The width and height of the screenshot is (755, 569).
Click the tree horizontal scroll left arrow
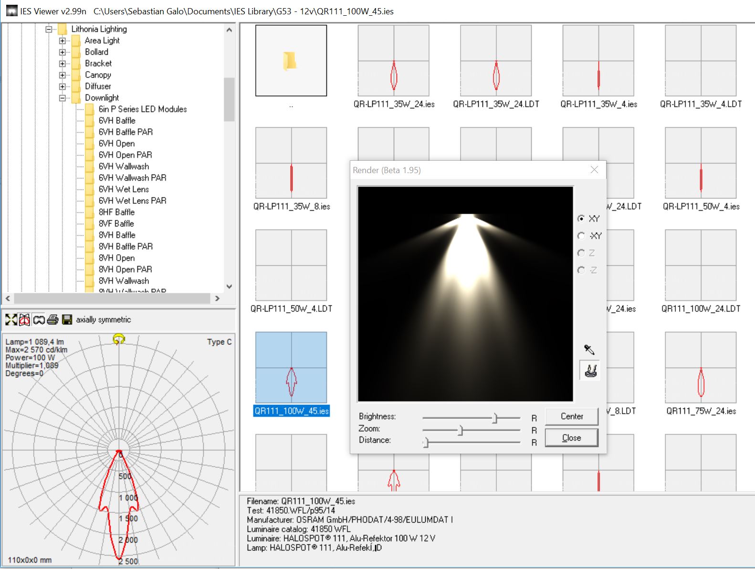click(x=8, y=299)
